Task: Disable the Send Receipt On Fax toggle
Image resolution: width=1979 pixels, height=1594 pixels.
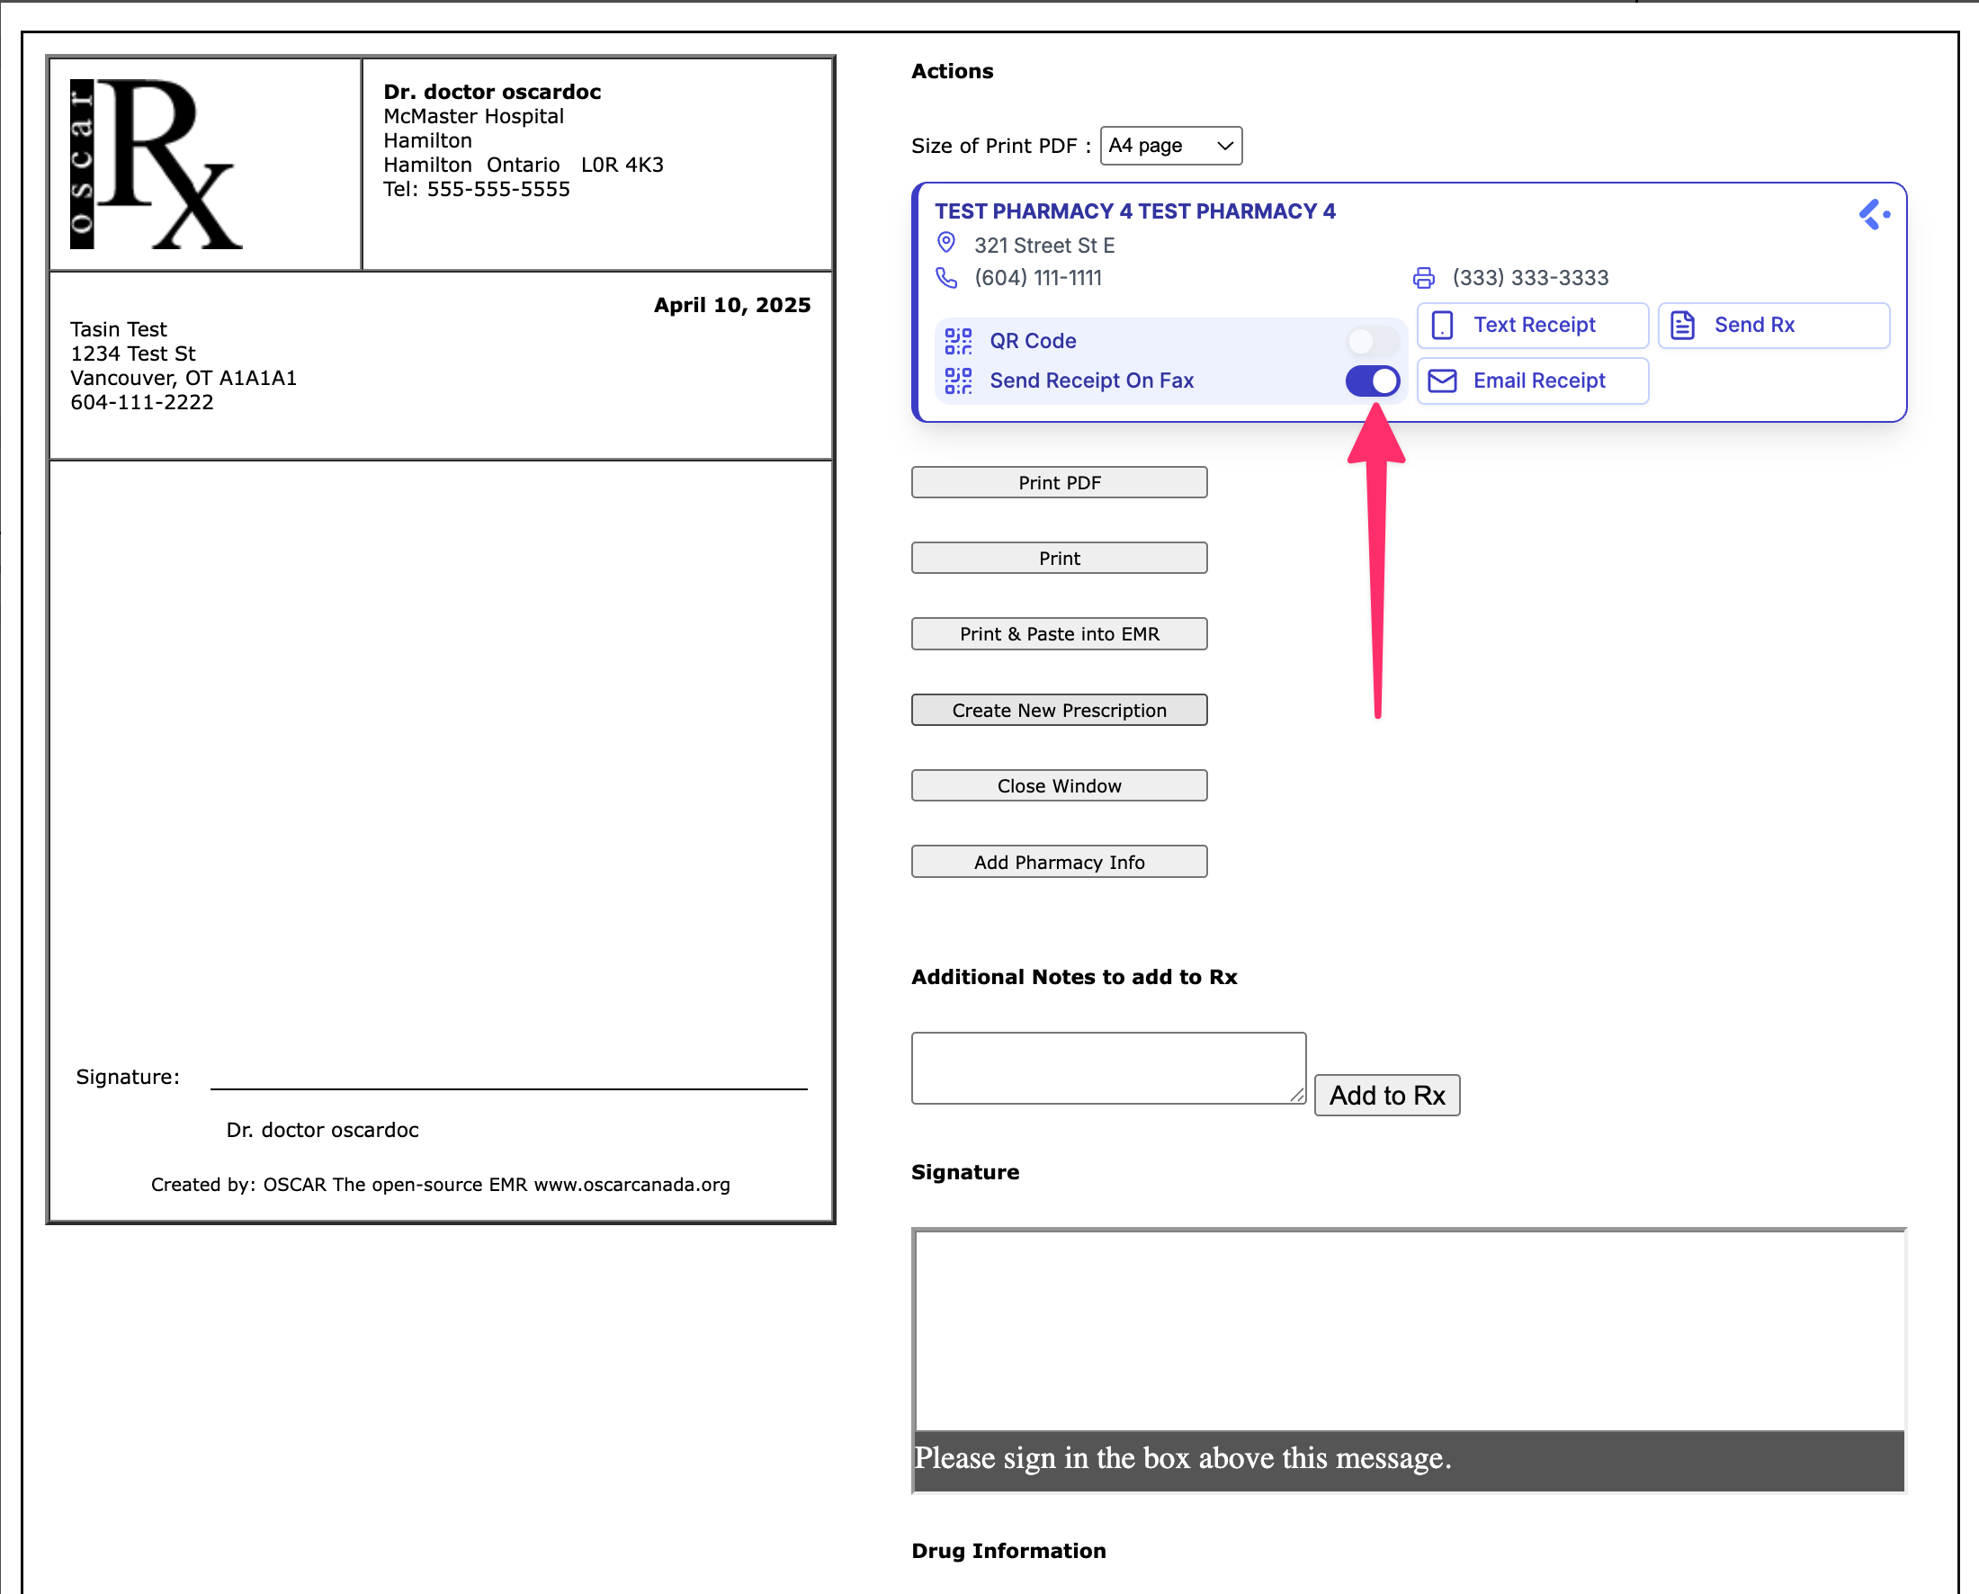Action: (x=1372, y=381)
